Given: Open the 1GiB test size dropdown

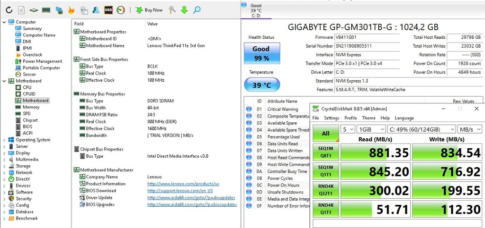Looking at the screenshot, I should tap(371, 129).
